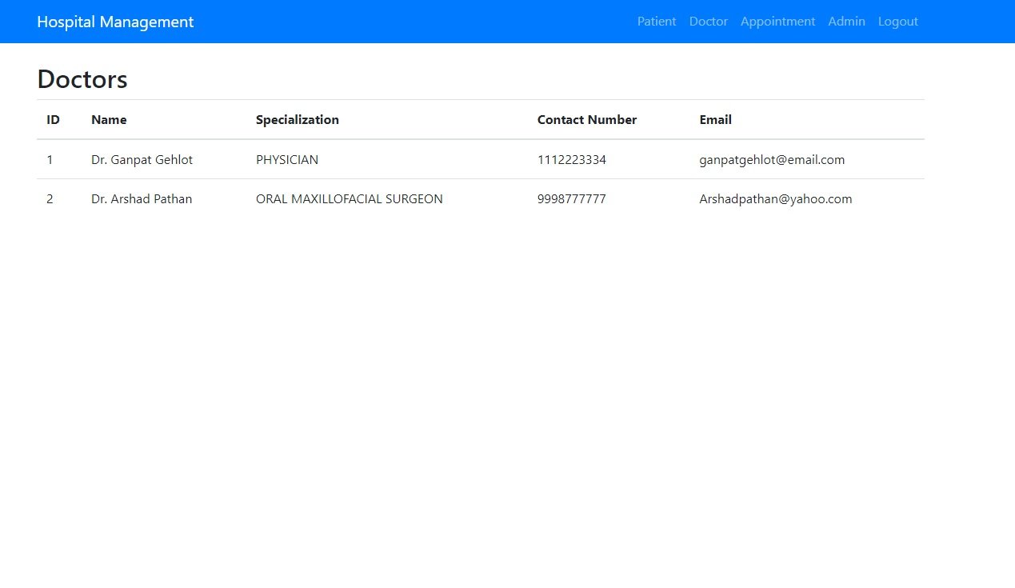Click the Arshadpathan@yahoo.com email address

775,199
